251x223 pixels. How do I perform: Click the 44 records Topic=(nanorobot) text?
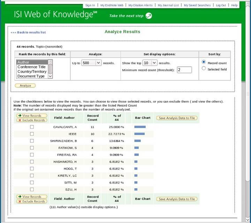coord(39,47)
